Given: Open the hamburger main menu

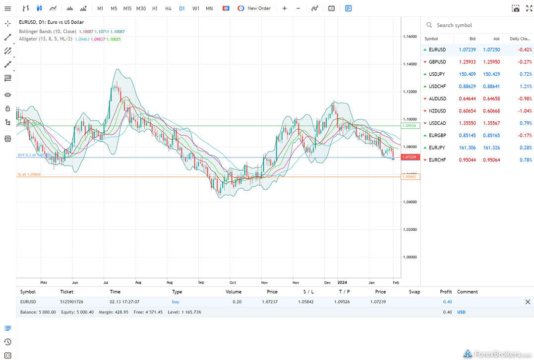Looking at the screenshot, I should click(7, 8).
